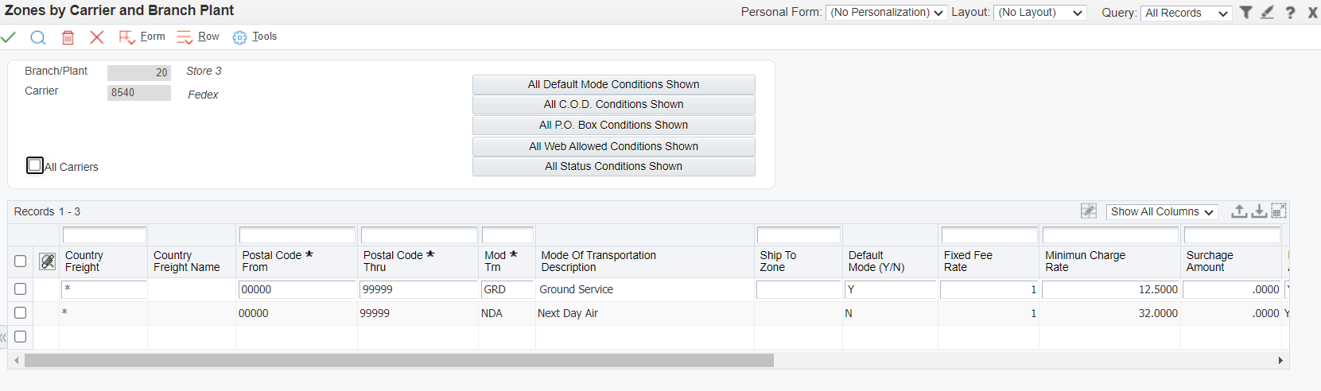Screen dimensions: 1321x391
Task: Click All C.O.D. Conditions Shown button
Action: [x=613, y=105]
